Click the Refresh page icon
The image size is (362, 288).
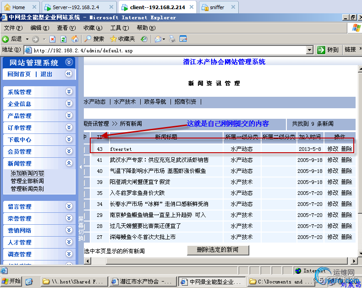click(63, 39)
